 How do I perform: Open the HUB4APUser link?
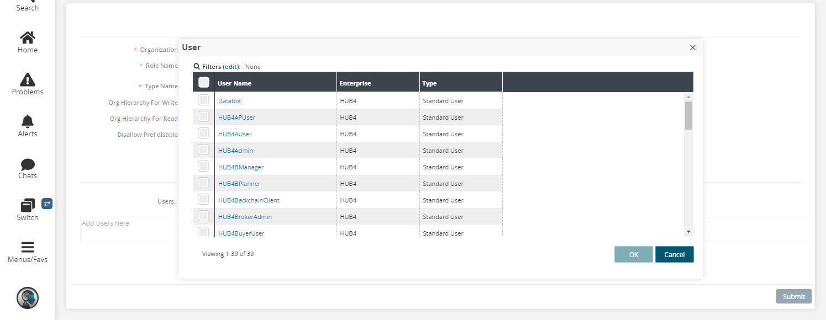(x=236, y=118)
